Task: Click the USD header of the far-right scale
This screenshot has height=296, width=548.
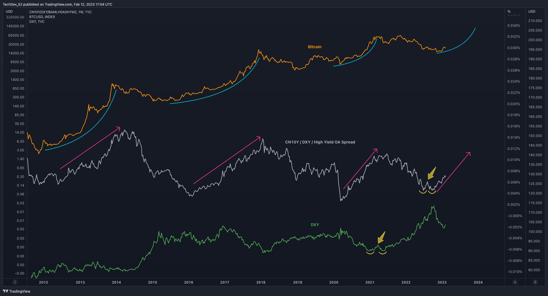Action: click(x=532, y=12)
